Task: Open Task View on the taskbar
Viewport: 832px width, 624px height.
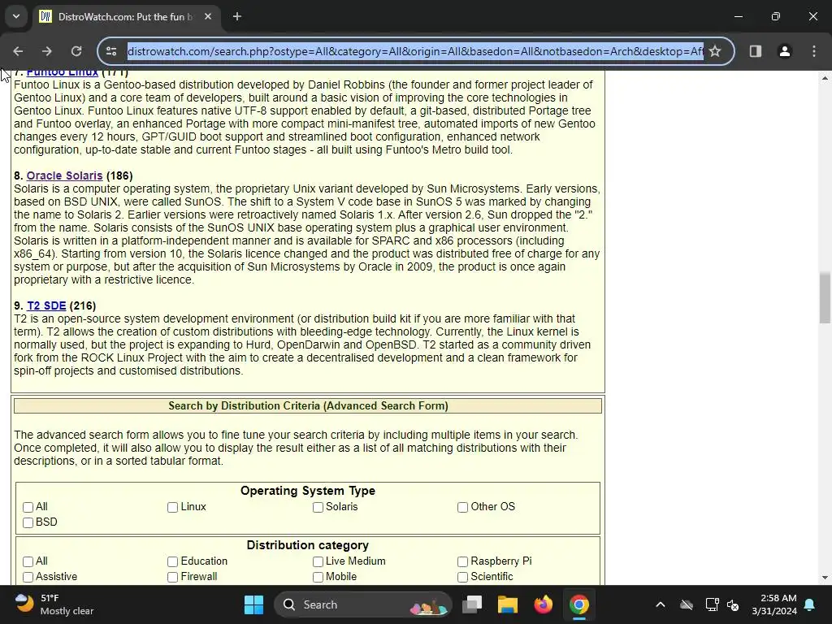Action: [x=472, y=604]
